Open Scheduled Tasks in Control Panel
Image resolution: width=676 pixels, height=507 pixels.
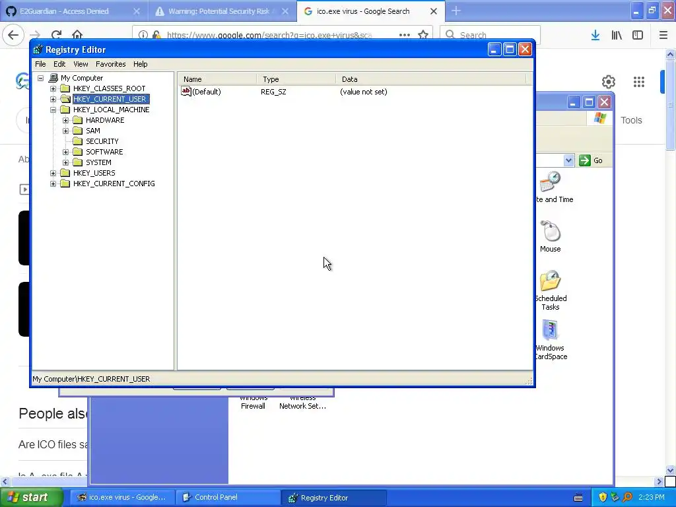click(x=551, y=290)
